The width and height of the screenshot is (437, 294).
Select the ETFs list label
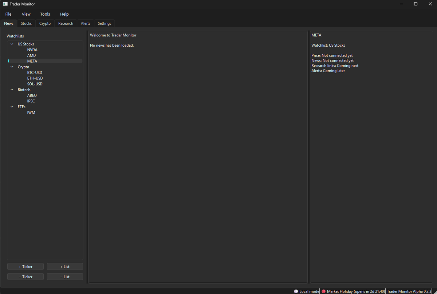pos(21,107)
